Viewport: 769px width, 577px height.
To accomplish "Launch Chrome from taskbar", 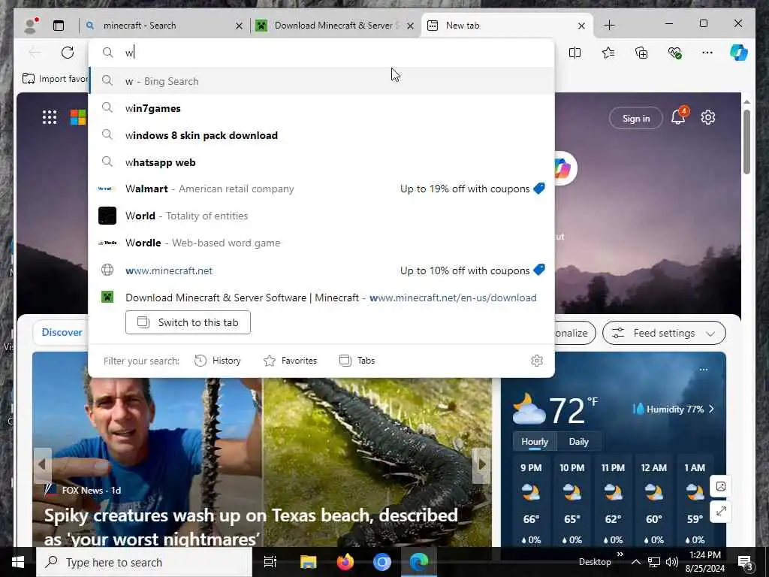I will (382, 562).
